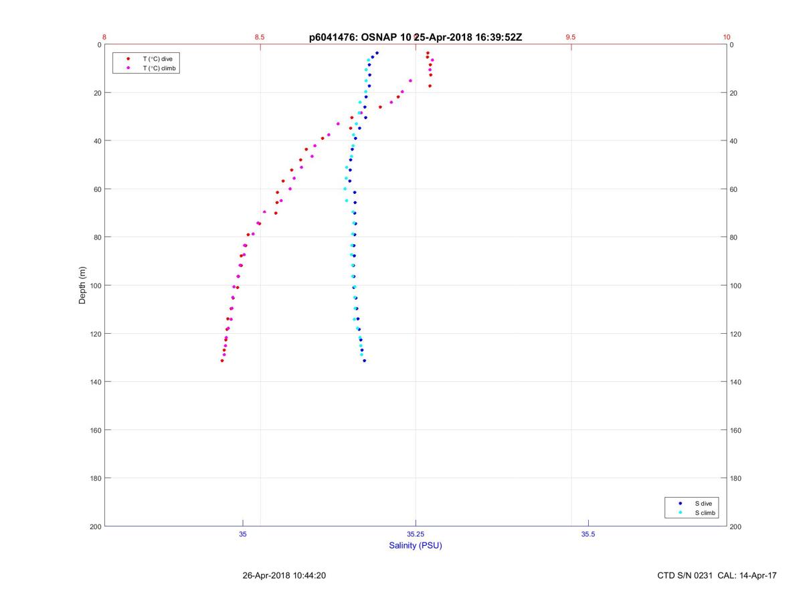This screenshot has height=592, width=803.
Task: Click the salinity tick label 35
Action: click(x=243, y=534)
